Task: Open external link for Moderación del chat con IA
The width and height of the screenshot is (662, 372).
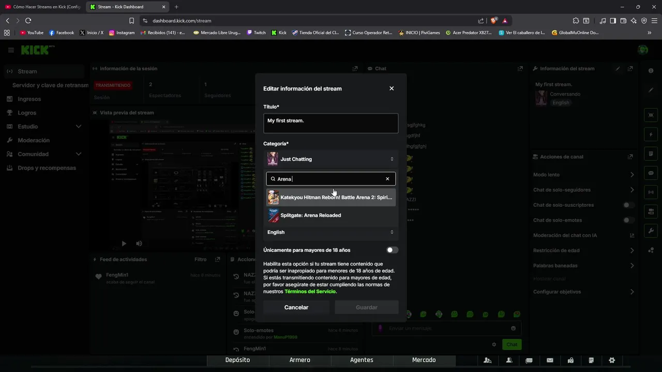Action: pyautogui.click(x=632, y=235)
